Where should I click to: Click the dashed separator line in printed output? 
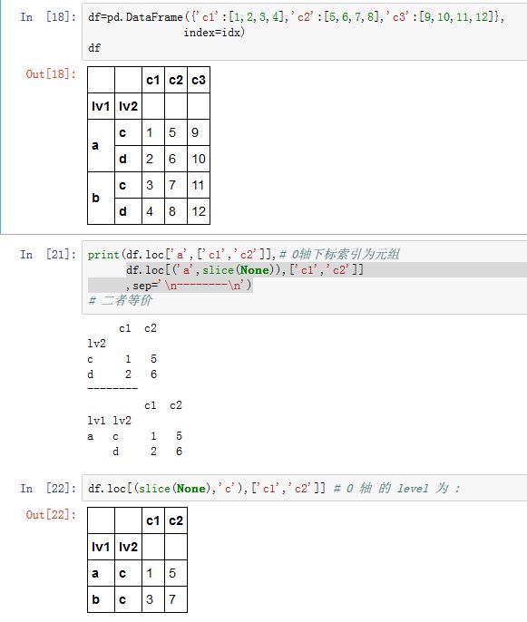click(x=112, y=388)
